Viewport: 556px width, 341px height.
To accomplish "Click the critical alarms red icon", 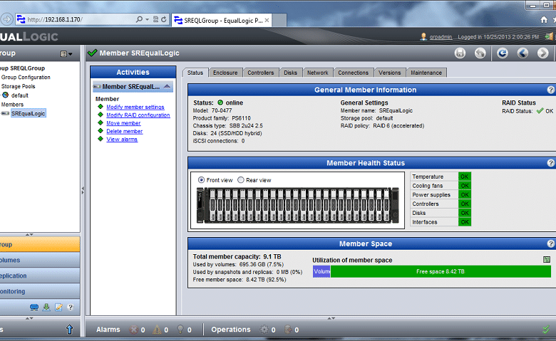I will (x=133, y=330).
